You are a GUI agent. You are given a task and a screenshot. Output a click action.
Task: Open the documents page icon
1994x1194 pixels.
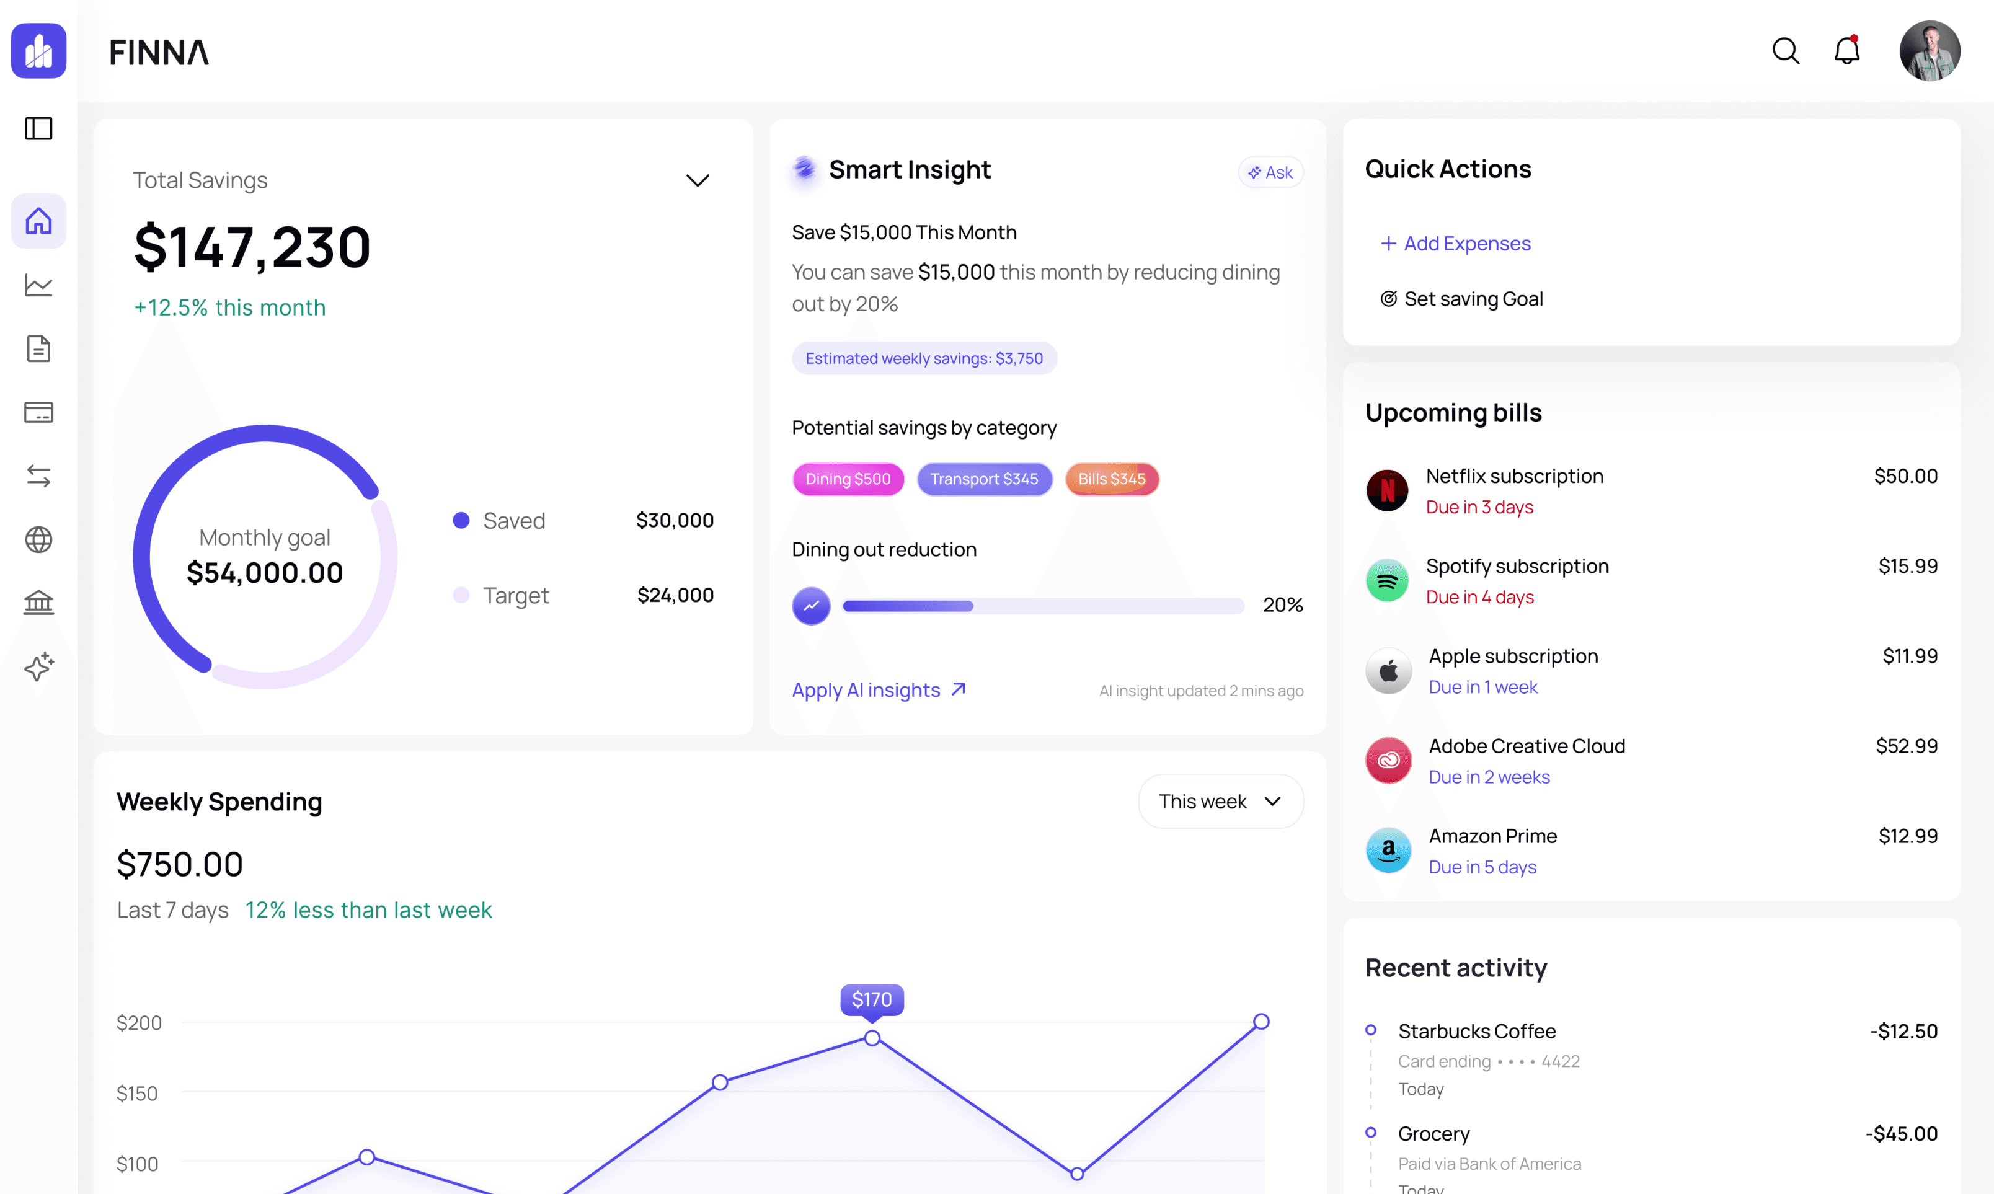[x=38, y=348]
